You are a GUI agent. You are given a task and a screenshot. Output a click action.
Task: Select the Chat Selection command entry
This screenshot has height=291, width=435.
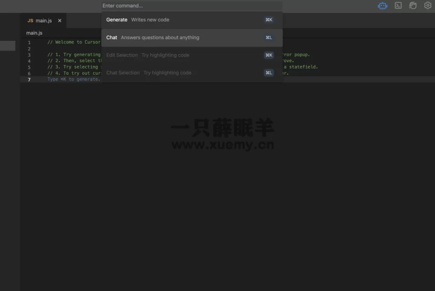pyautogui.click(x=192, y=73)
